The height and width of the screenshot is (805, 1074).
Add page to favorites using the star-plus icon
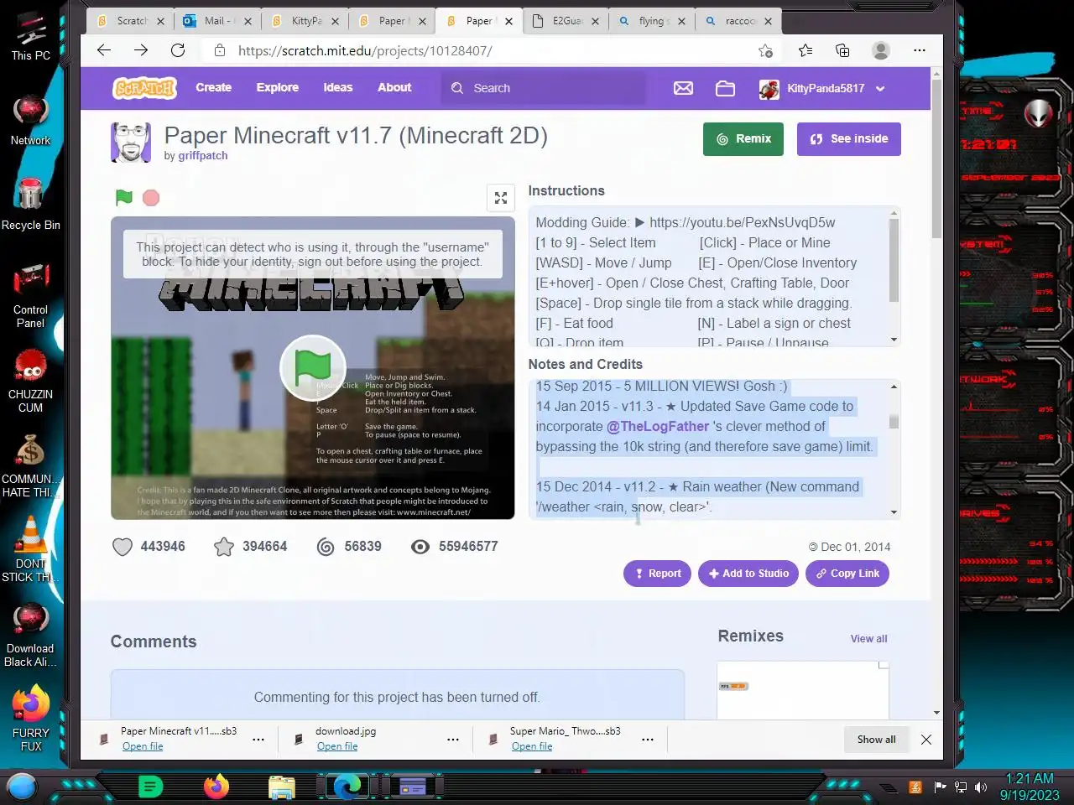765,51
